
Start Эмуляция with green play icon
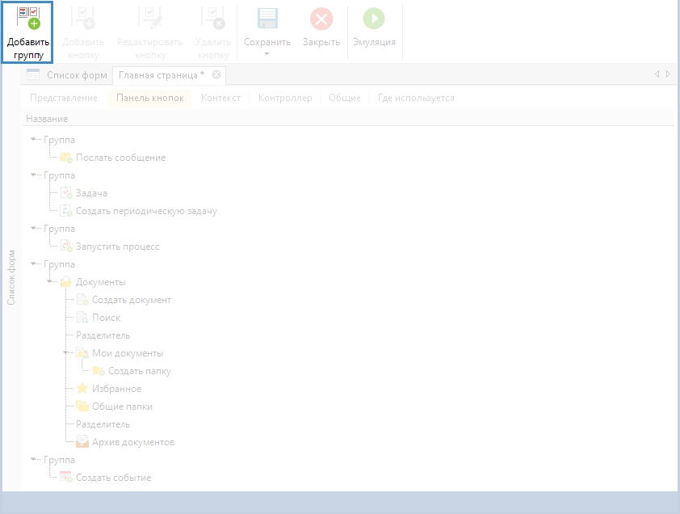tap(374, 19)
